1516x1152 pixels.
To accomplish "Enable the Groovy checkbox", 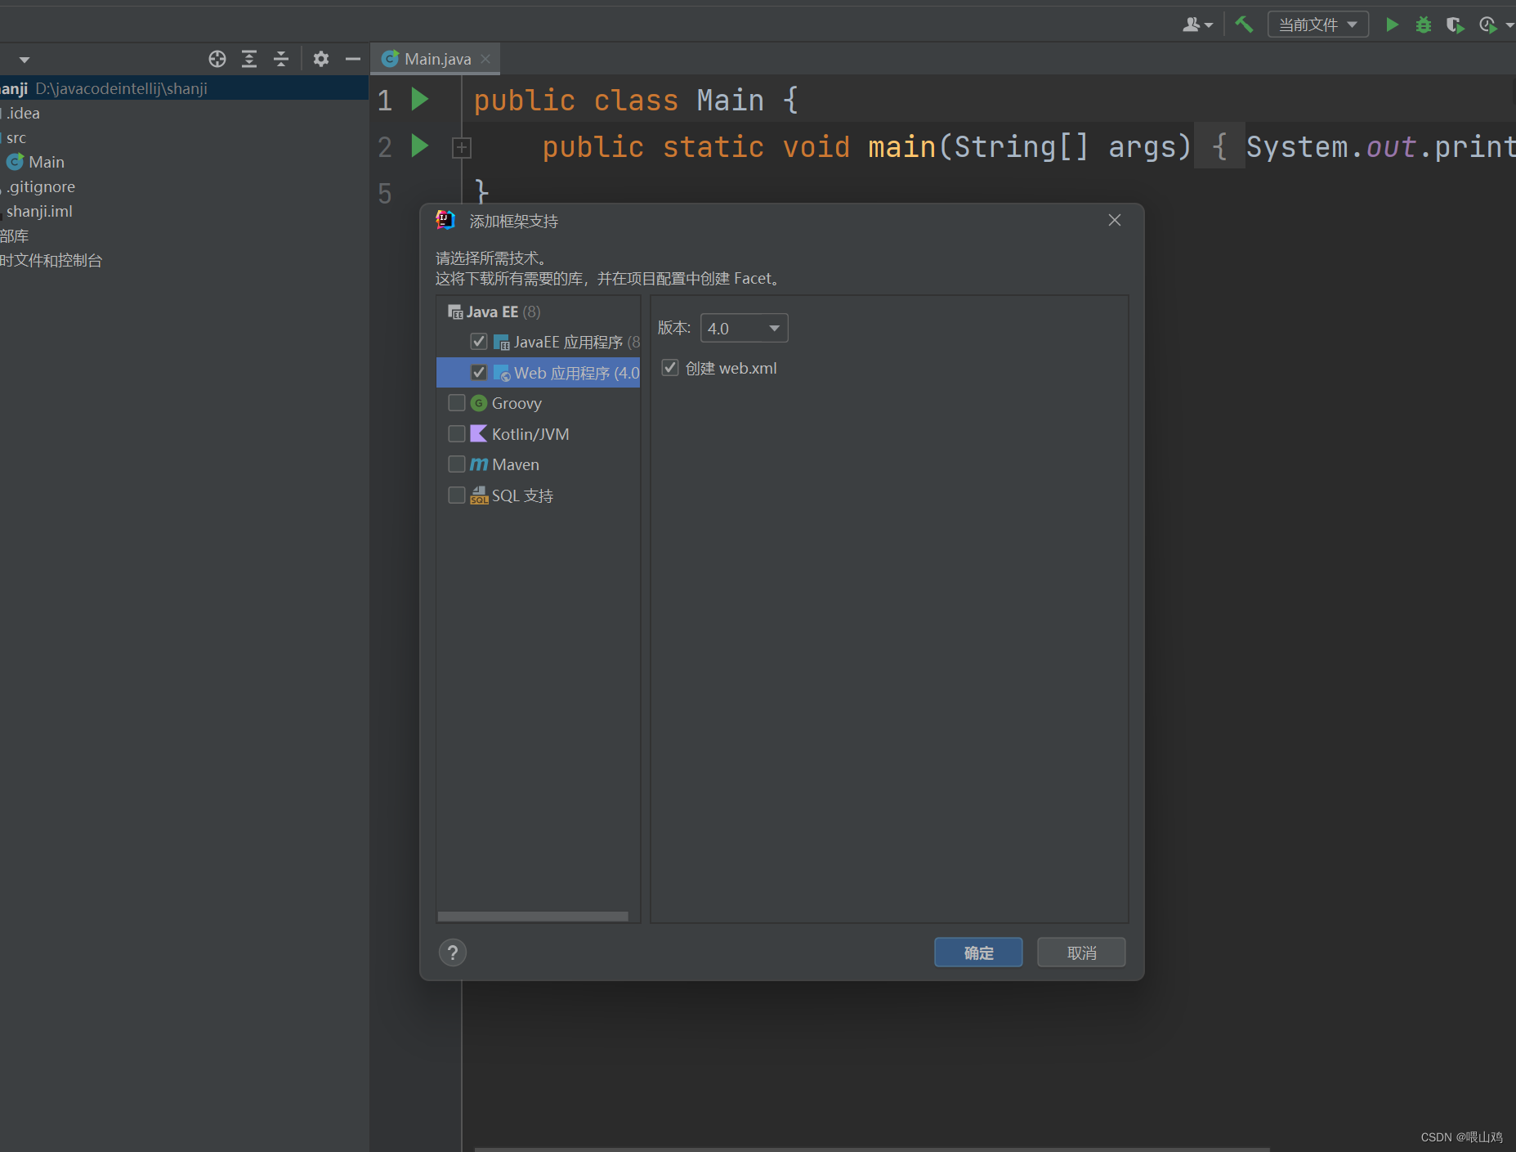I will click(457, 403).
